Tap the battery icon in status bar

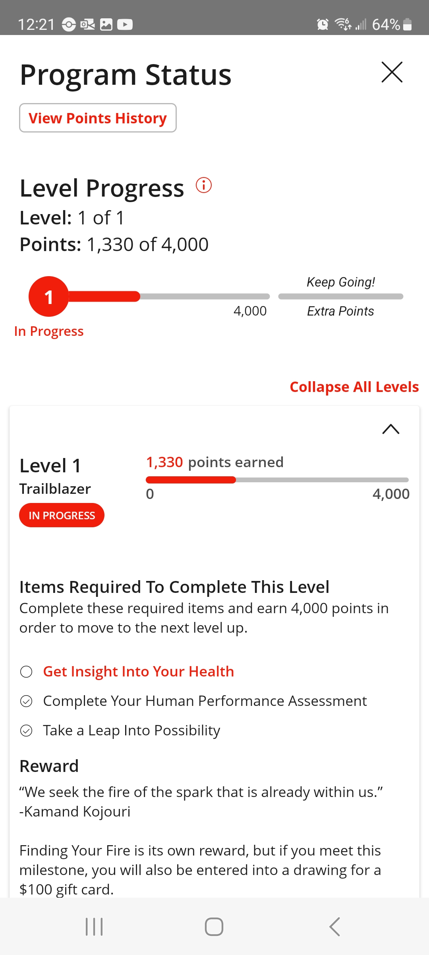pyautogui.click(x=407, y=24)
